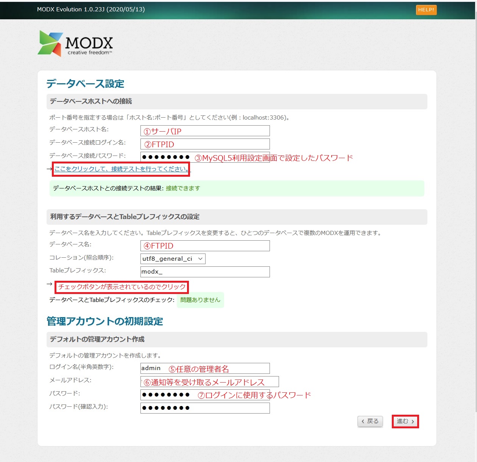Select the database connection password field
This screenshot has width=477, height=462.
(205, 157)
